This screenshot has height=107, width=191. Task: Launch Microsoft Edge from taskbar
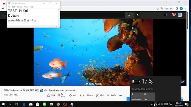click(x=24, y=104)
